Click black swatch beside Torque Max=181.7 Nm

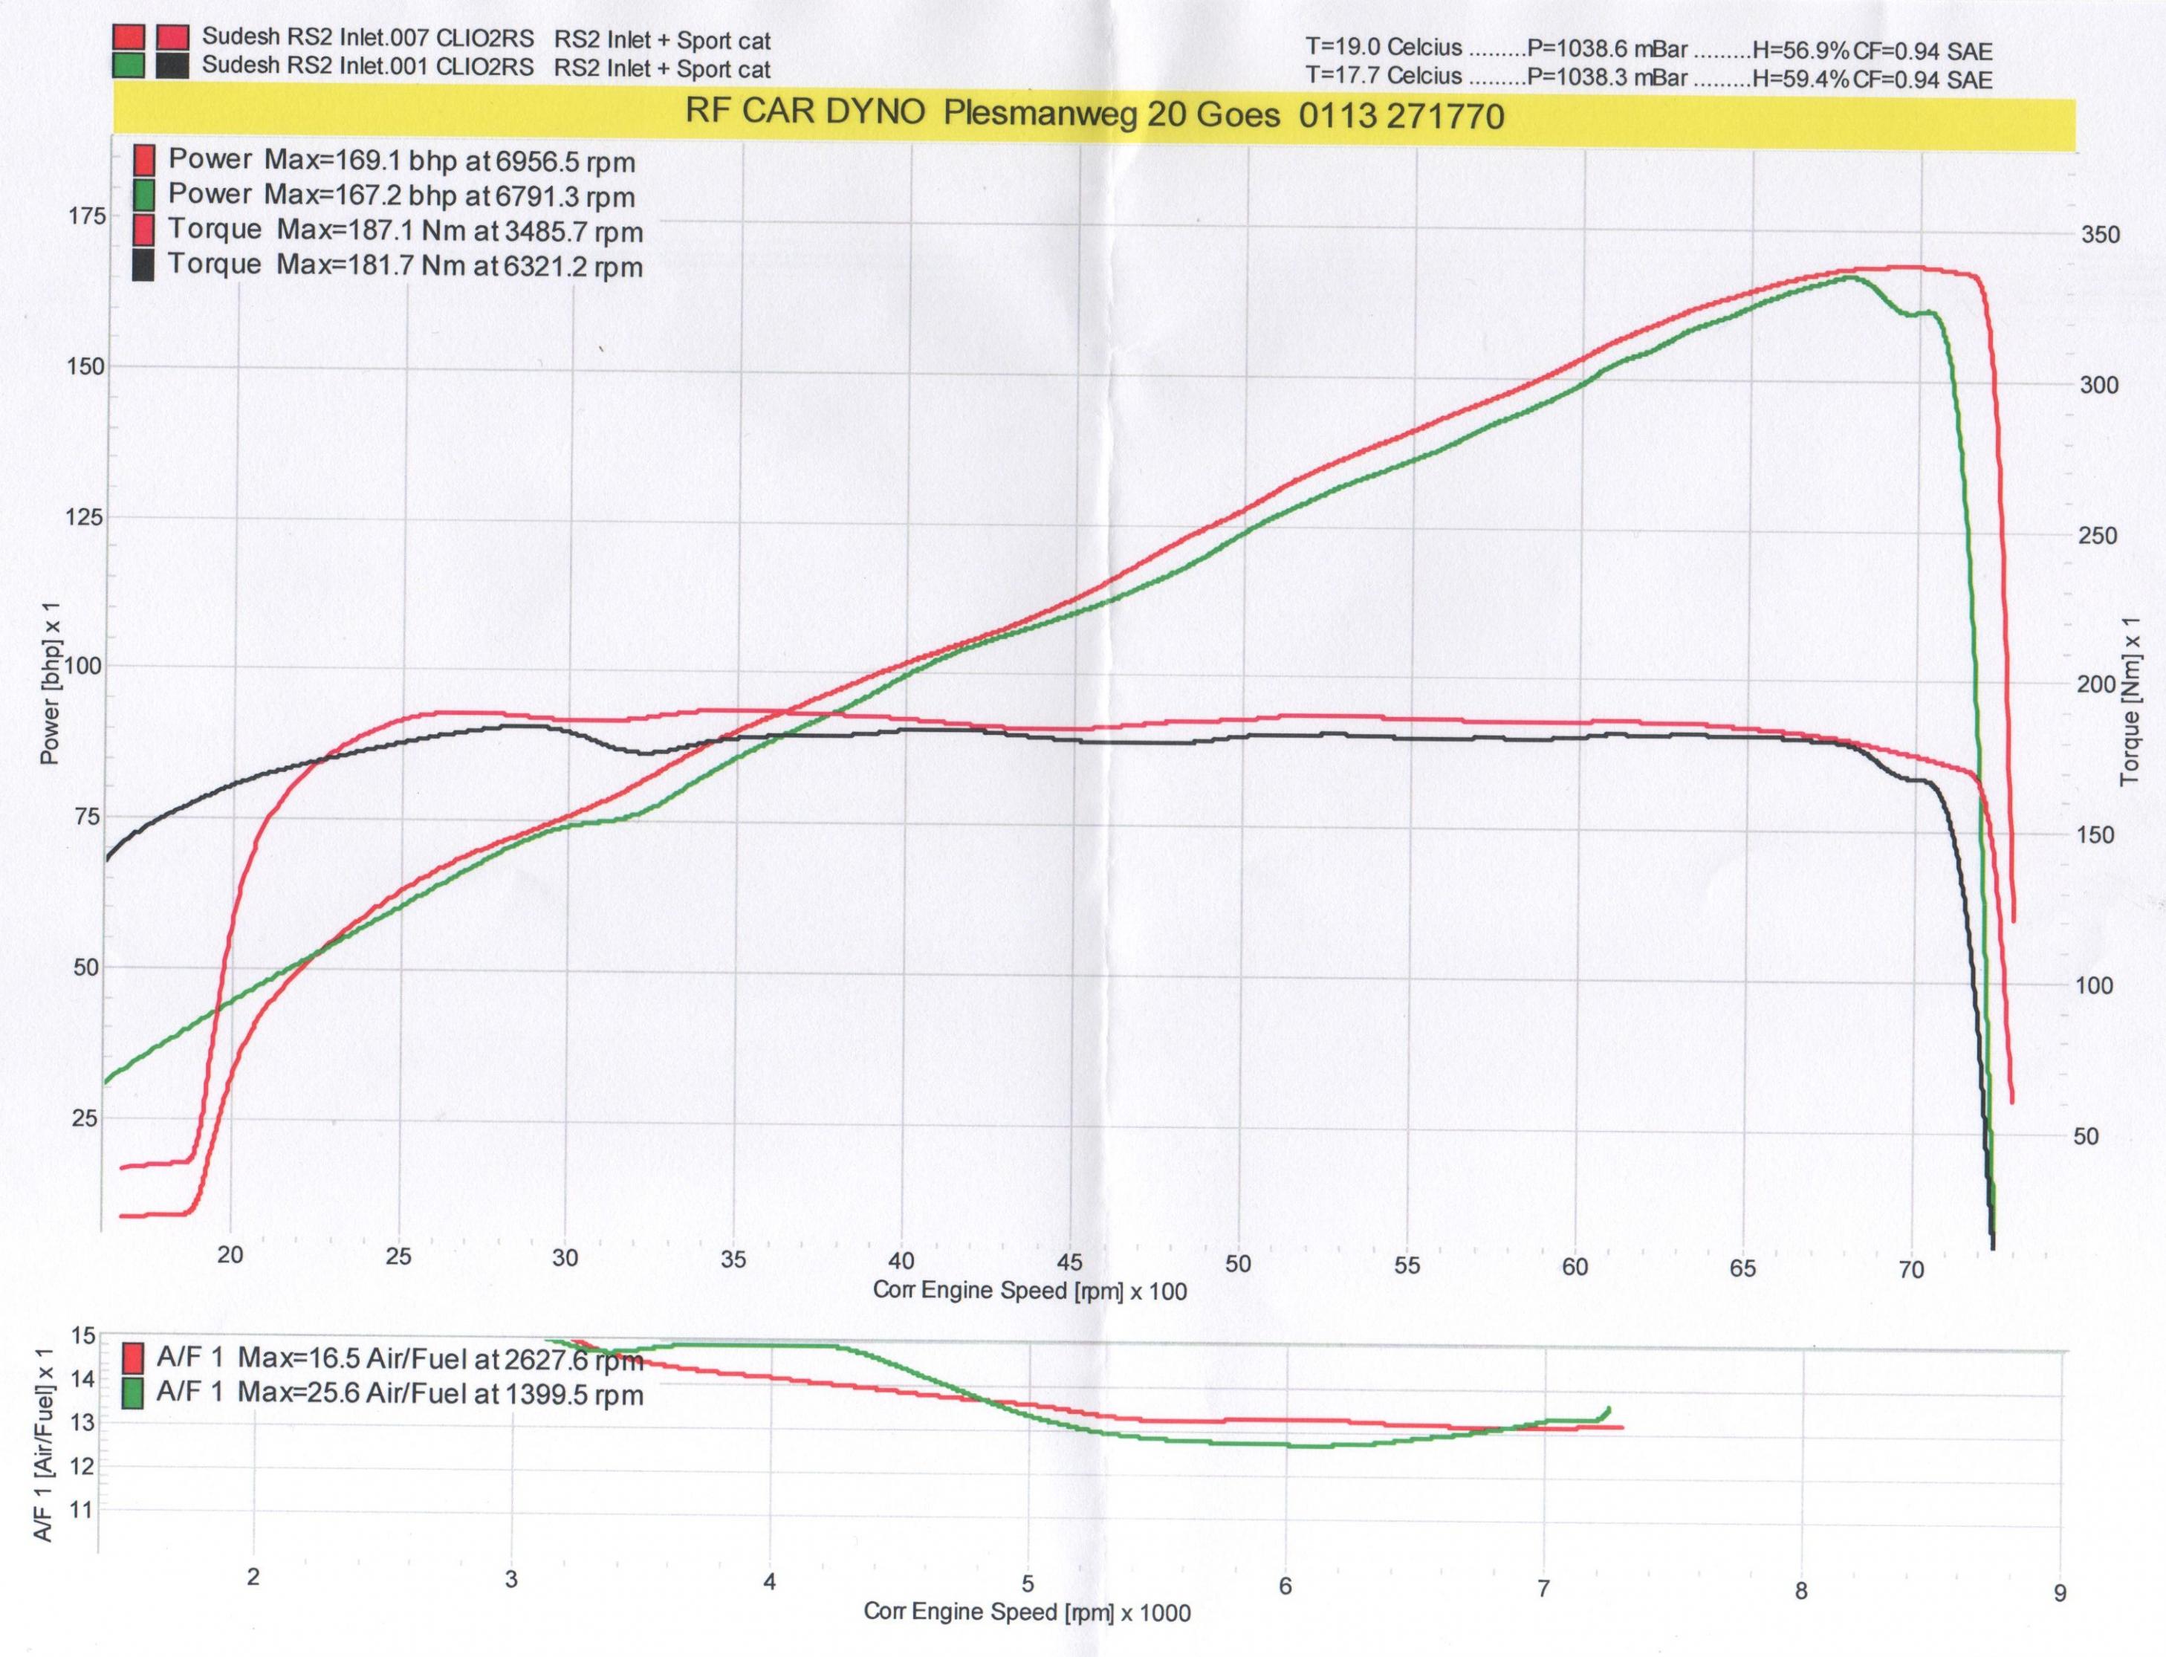point(144,265)
